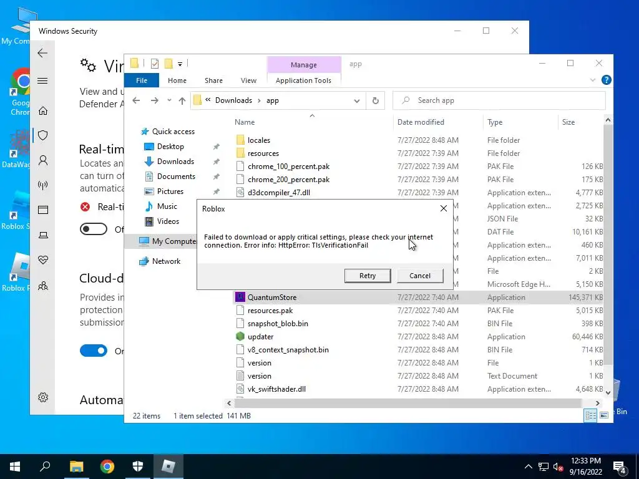Open the Windows Start menu
Image resolution: width=639 pixels, height=479 pixels.
point(15,467)
